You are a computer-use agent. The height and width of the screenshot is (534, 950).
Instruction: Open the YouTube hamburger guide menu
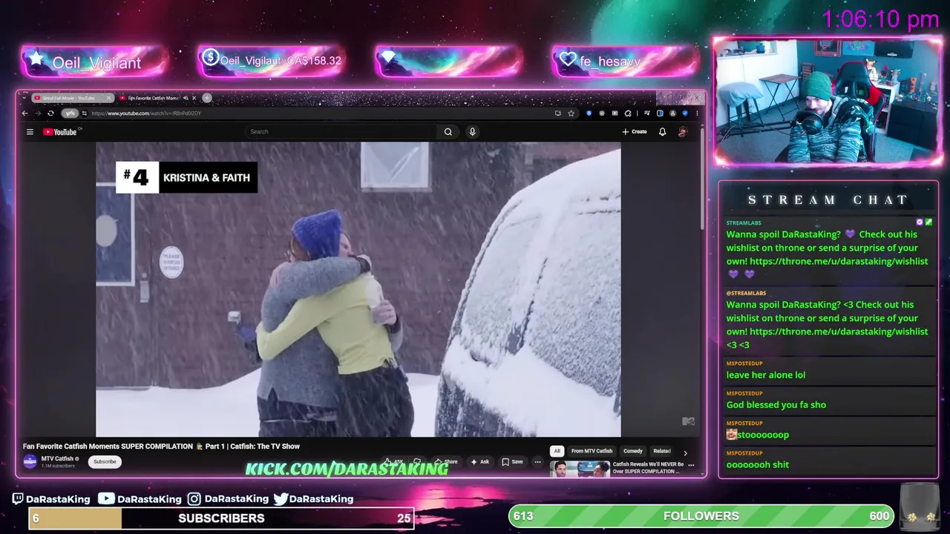[30, 132]
